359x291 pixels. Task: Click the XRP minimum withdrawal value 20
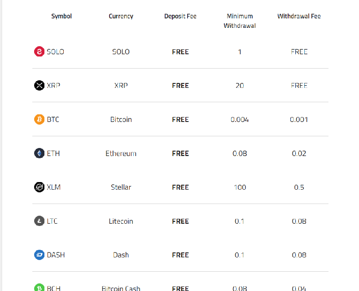[240, 86]
